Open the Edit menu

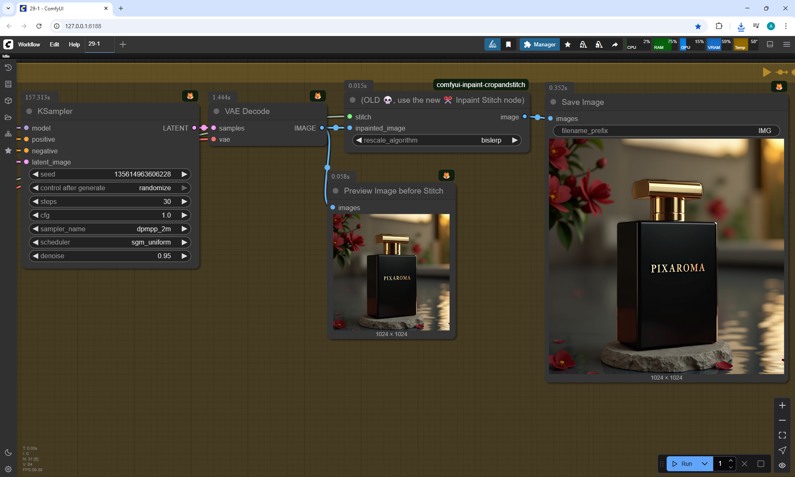pos(54,44)
